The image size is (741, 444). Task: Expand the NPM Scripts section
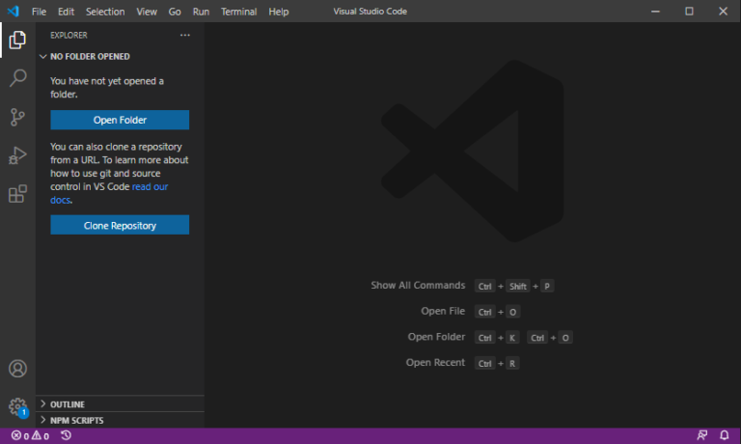click(76, 421)
